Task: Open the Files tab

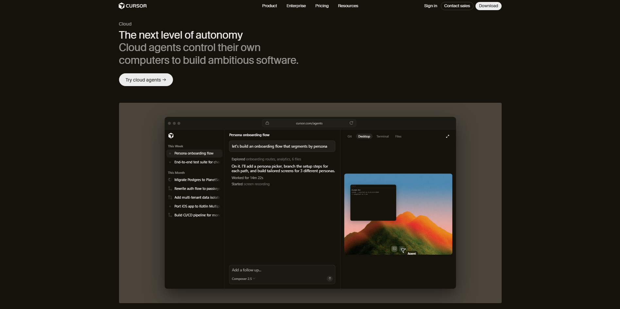Action: coord(398,136)
